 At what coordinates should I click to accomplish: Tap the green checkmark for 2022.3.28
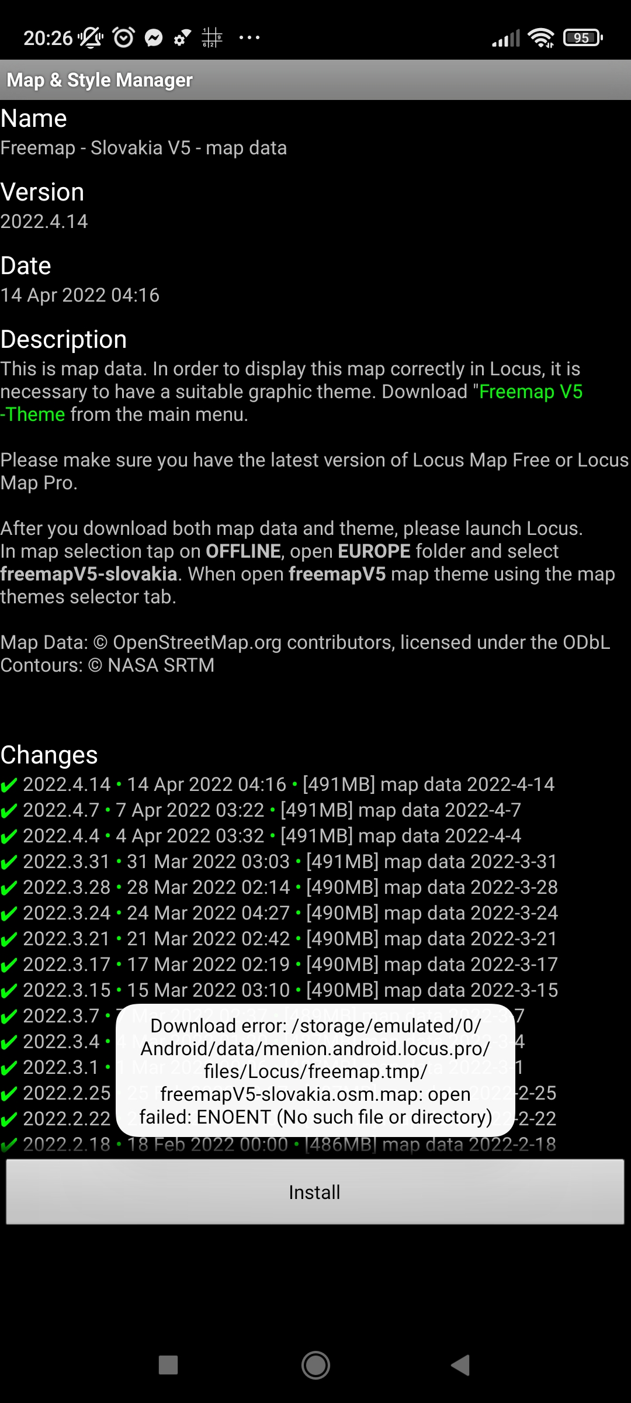pos(9,888)
